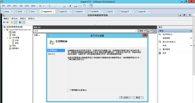Click the VMware pause VM icon
195x103 pixels.
point(40,5)
